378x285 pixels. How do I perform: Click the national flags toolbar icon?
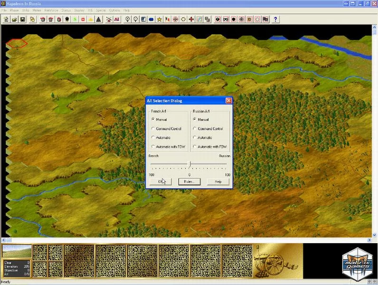[x=167, y=19]
